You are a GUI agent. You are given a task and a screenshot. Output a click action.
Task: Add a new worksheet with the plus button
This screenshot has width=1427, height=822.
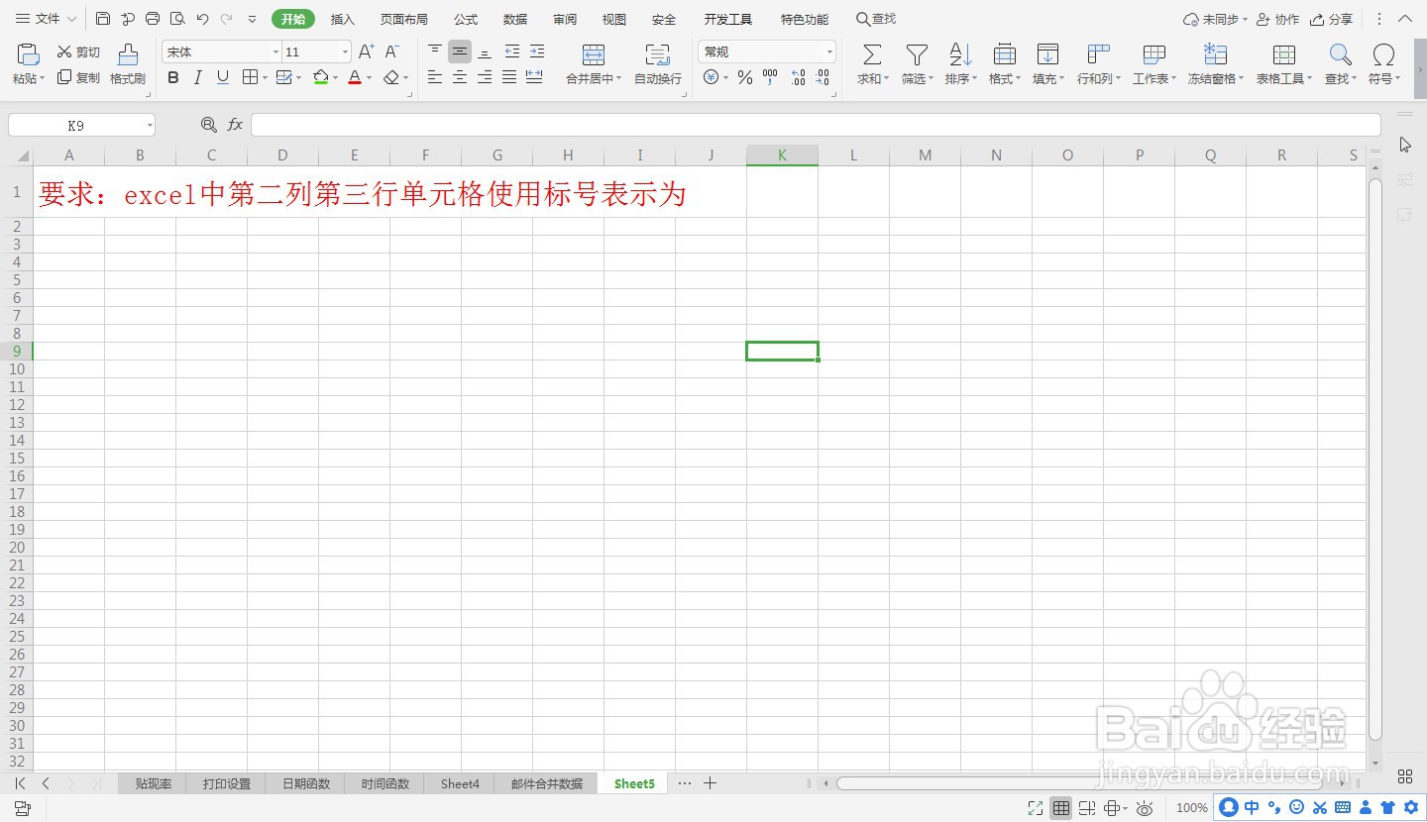(710, 782)
